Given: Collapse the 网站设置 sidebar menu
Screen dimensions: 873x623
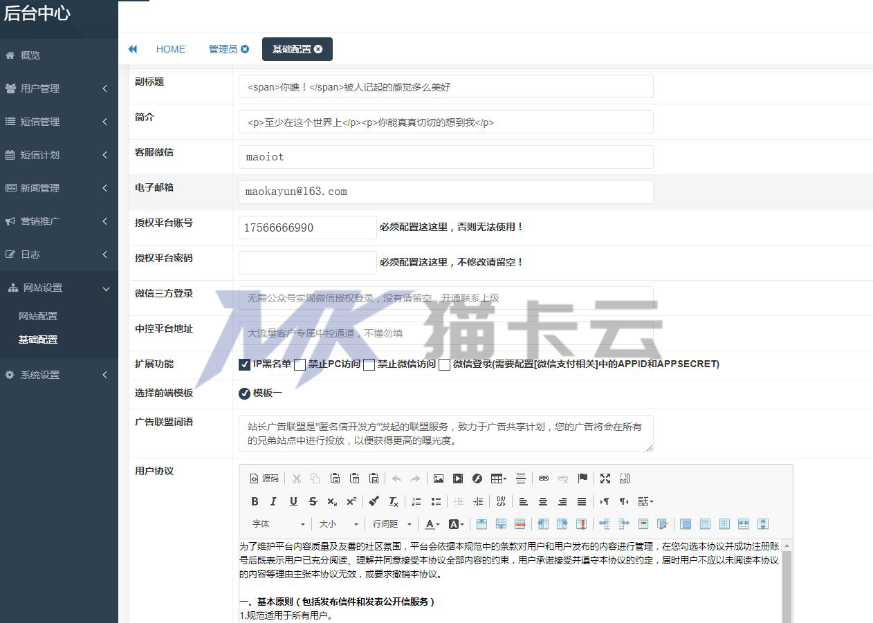Looking at the screenshot, I should tap(59, 288).
